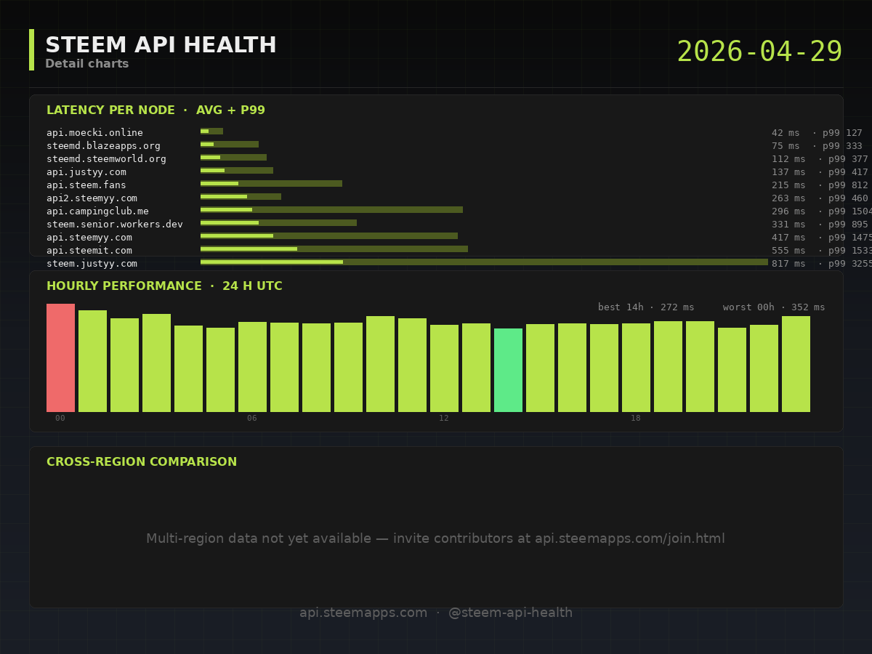The width and height of the screenshot is (872, 654).
Task: Select the "06" hour axis marker
Action: pos(252,419)
